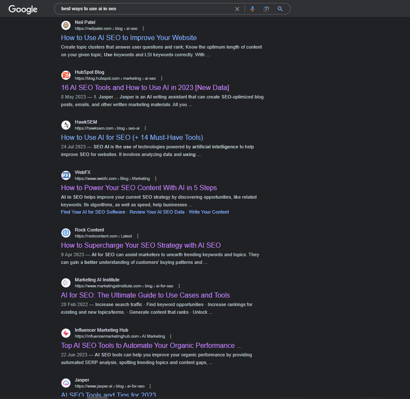This screenshot has height=399, width=410.
Task: Click the Neil Patel favicon
Action: tap(66, 25)
